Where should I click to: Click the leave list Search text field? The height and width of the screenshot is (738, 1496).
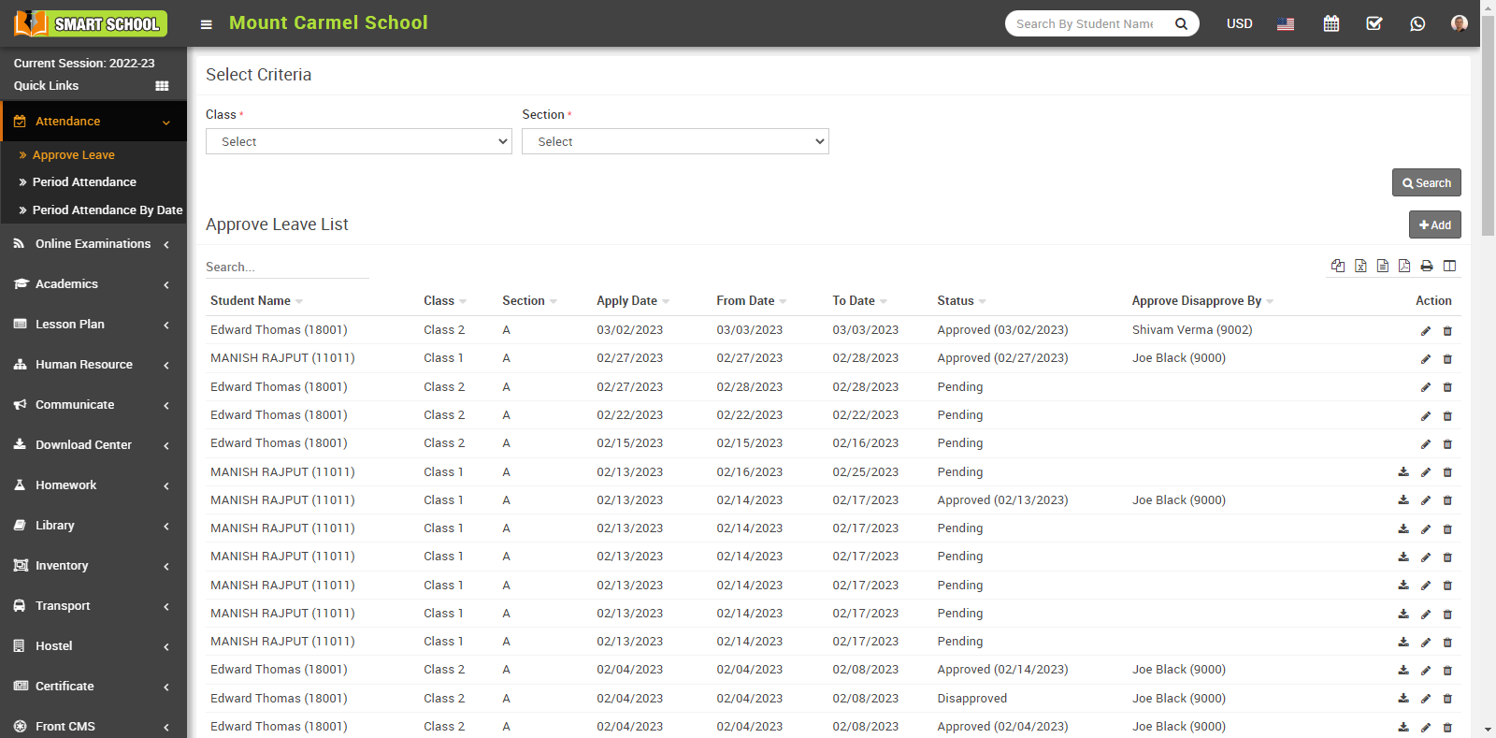pos(286,268)
